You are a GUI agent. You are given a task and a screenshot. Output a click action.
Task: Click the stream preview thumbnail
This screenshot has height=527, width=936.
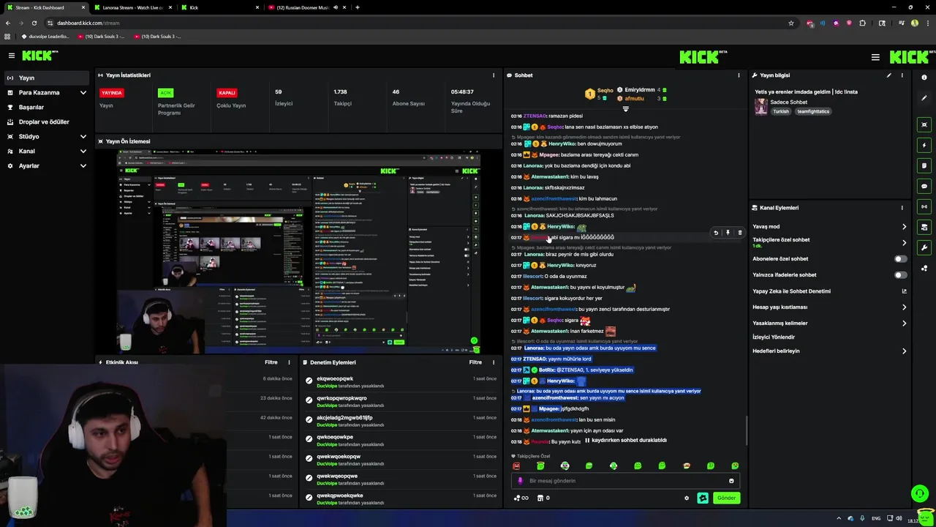coord(299,252)
